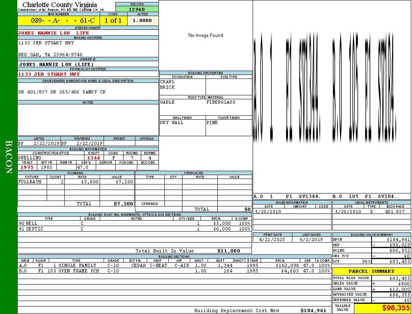
Task: Click fireplaces total $0
Action: pos(248,209)
